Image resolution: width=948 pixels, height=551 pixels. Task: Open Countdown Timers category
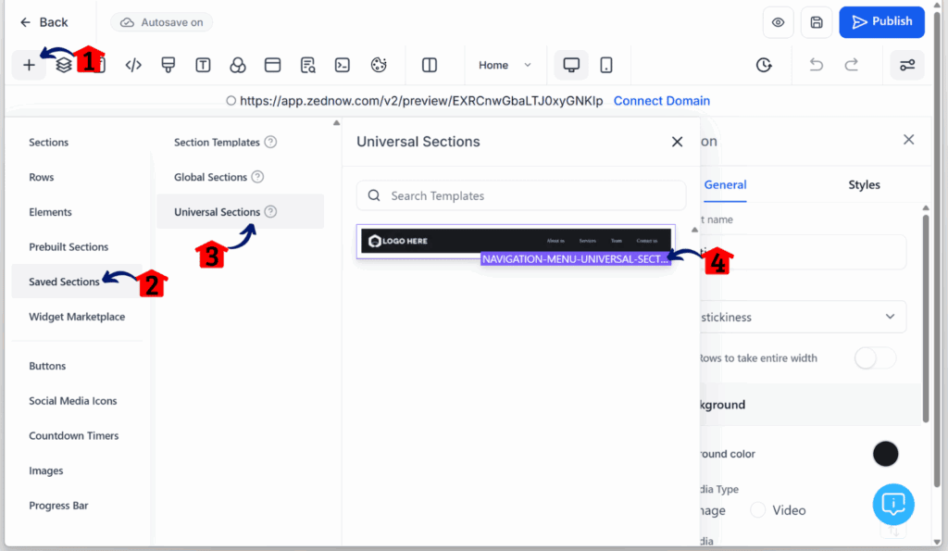(x=74, y=435)
